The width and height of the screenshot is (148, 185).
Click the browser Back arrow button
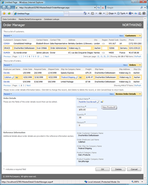coord(4,8)
